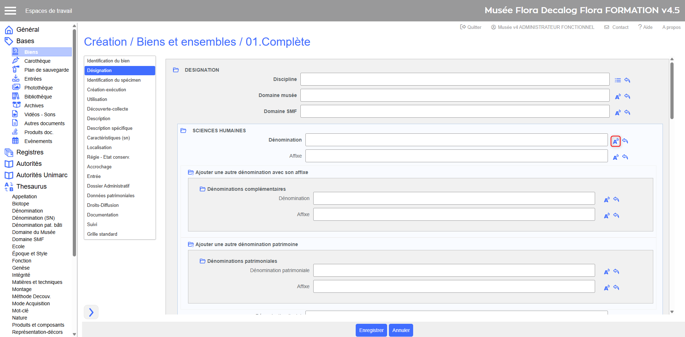Viewport: 685px width, 337px height.
Task: Open thesaurus for Dénomination patrimoniale field
Action: pos(607,272)
